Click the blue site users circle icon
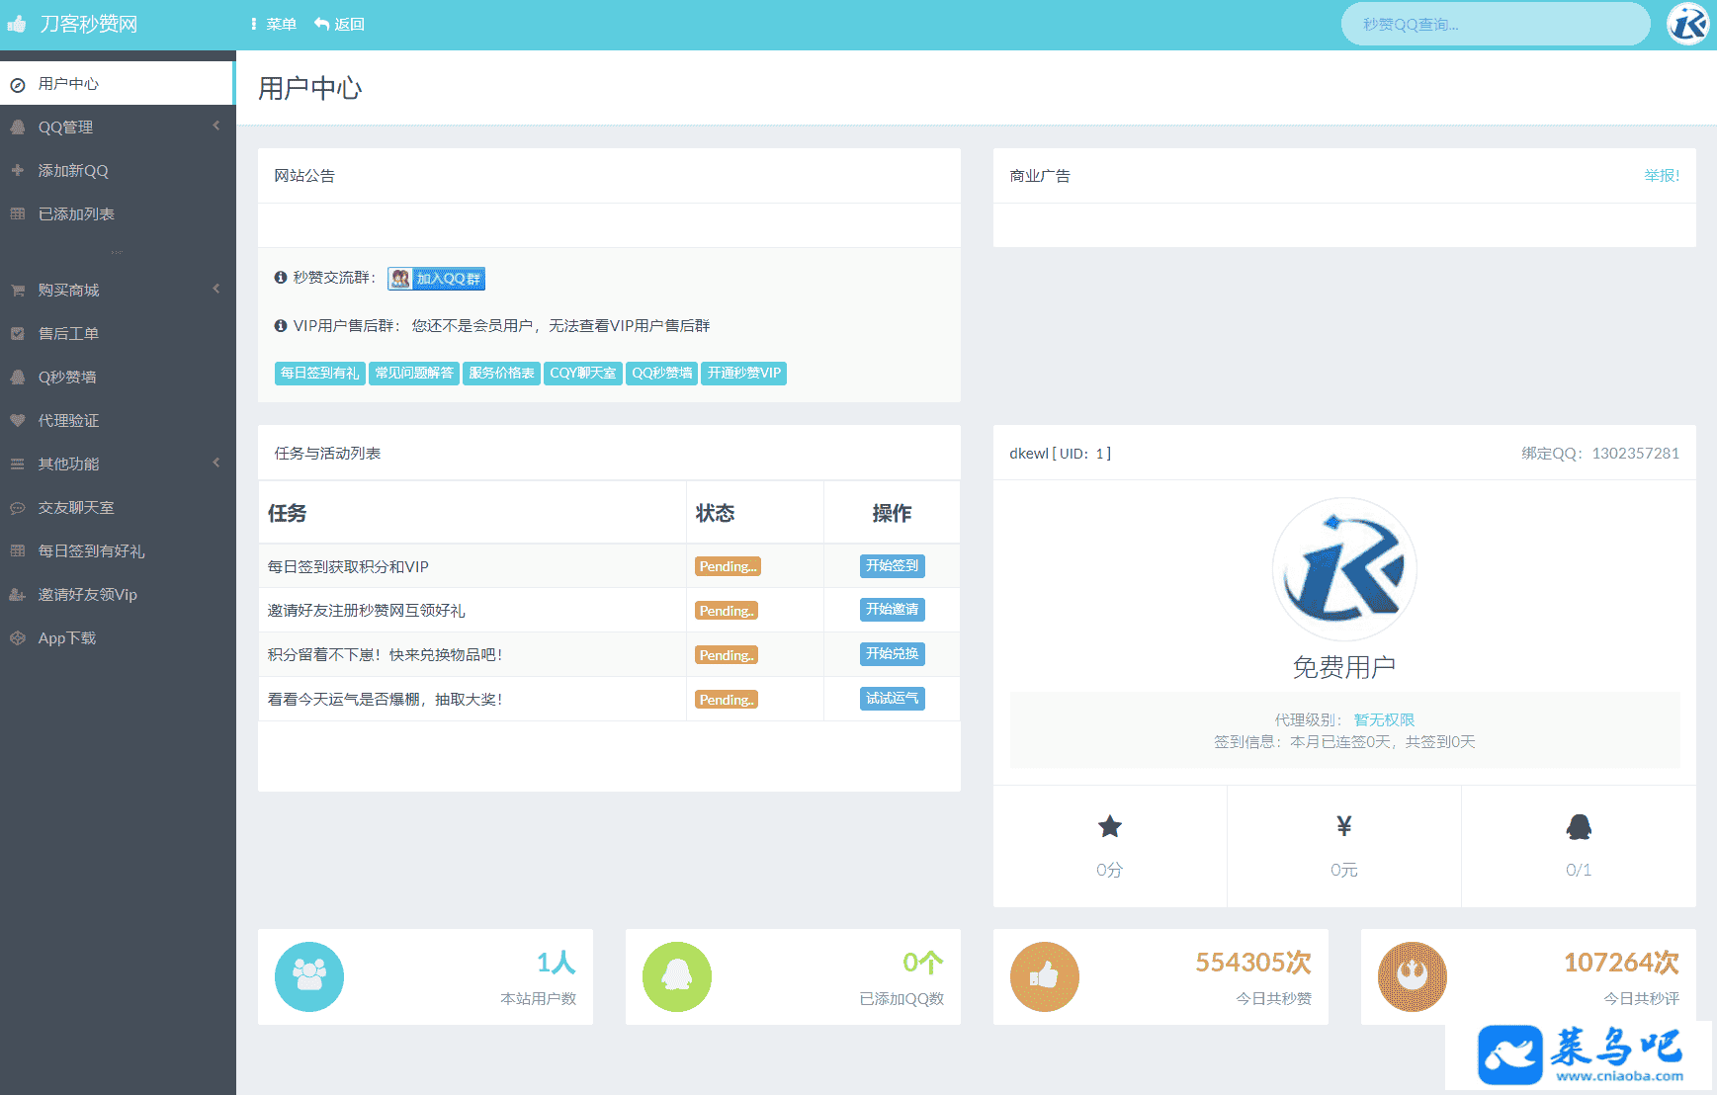 309,976
